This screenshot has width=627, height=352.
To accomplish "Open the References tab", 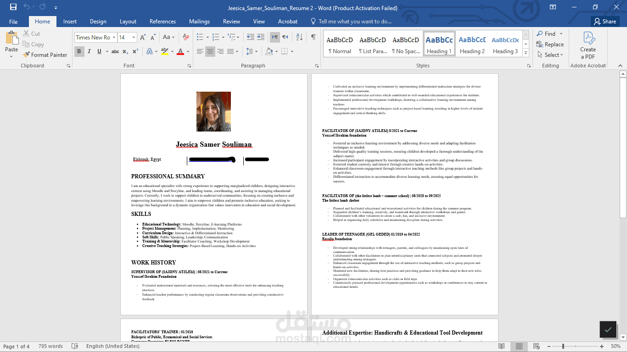I will click(163, 22).
